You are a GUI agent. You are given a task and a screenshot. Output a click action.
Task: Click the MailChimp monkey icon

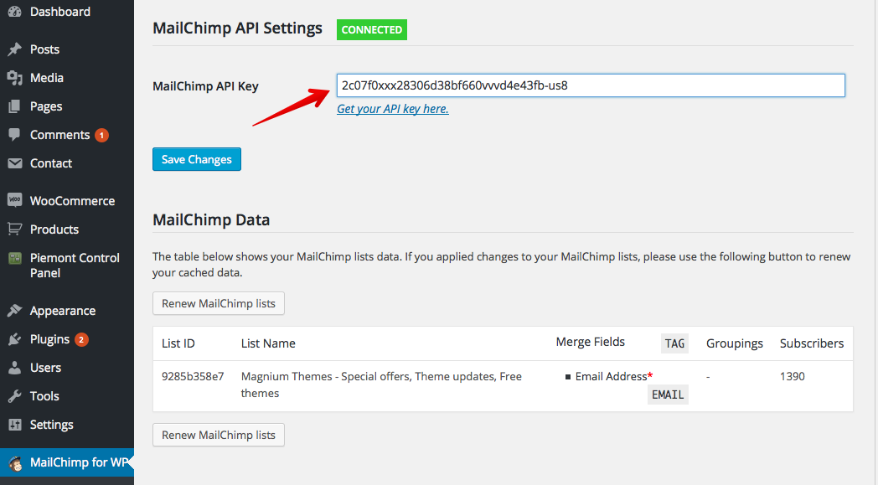14,463
